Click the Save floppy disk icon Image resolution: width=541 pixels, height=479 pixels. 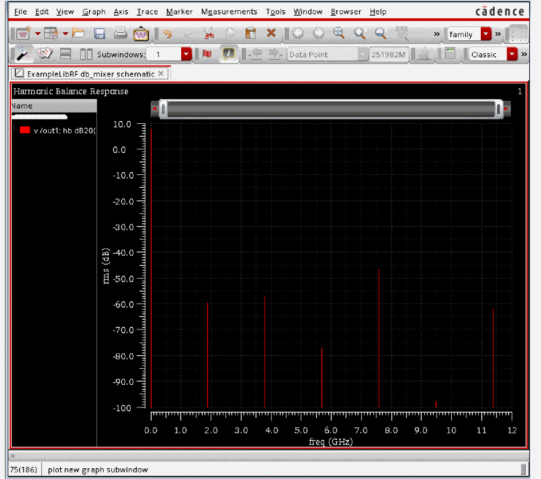point(99,34)
